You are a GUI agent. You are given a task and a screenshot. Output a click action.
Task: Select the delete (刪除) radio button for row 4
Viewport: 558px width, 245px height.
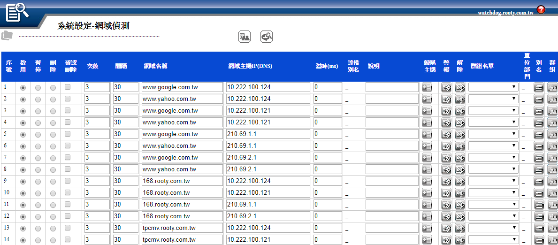click(x=53, y=122)
